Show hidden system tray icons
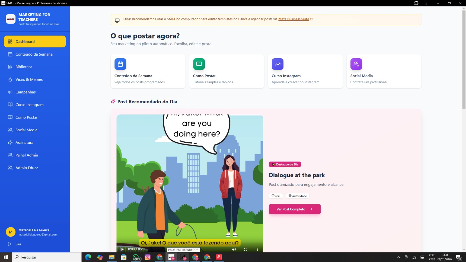Viewport: 466px width, 262px height. click(x=398, y=257)
